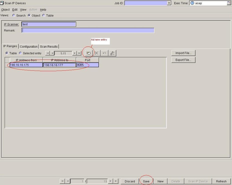Viewport: 232px width, 185px height.
Task: Click the Remark text field
Action: 88,30
